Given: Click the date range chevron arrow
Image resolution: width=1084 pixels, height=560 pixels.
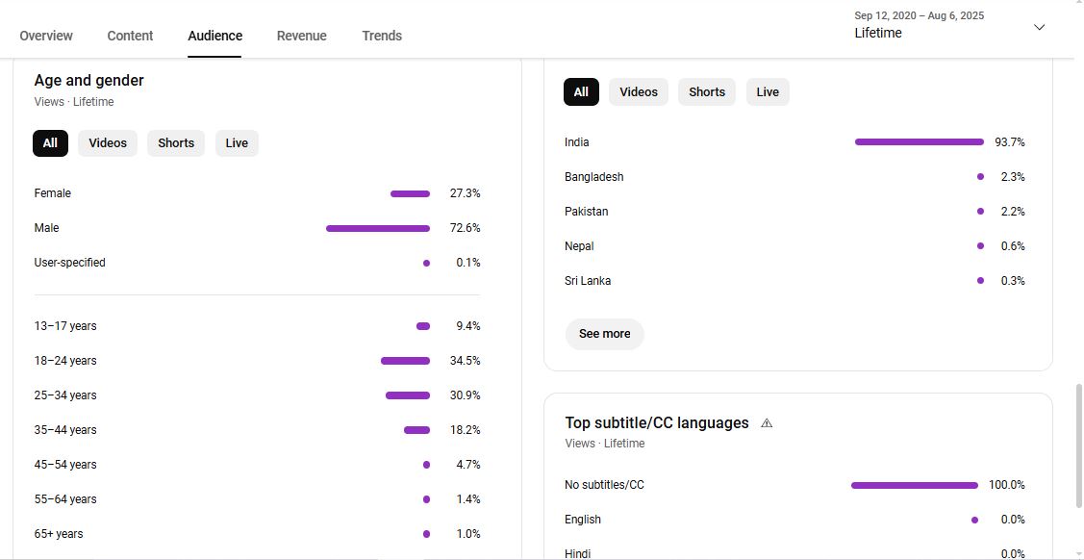Looking at the screenshot, I should tap(1039, 27).
